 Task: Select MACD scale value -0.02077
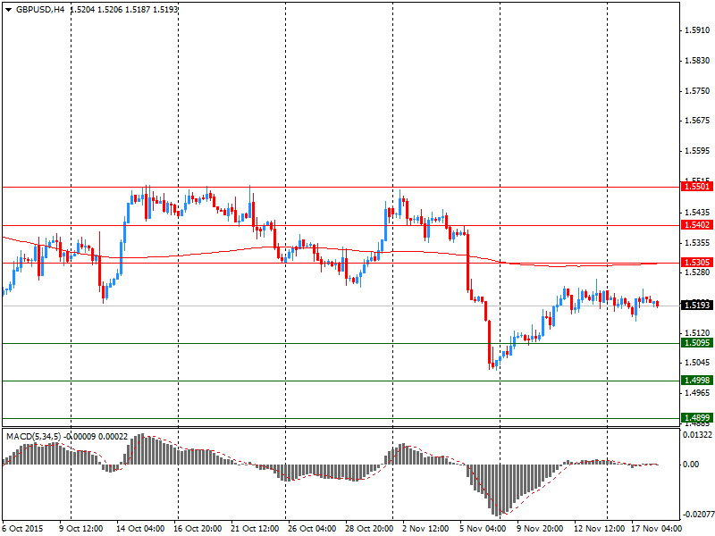click(x=697, y=515)
